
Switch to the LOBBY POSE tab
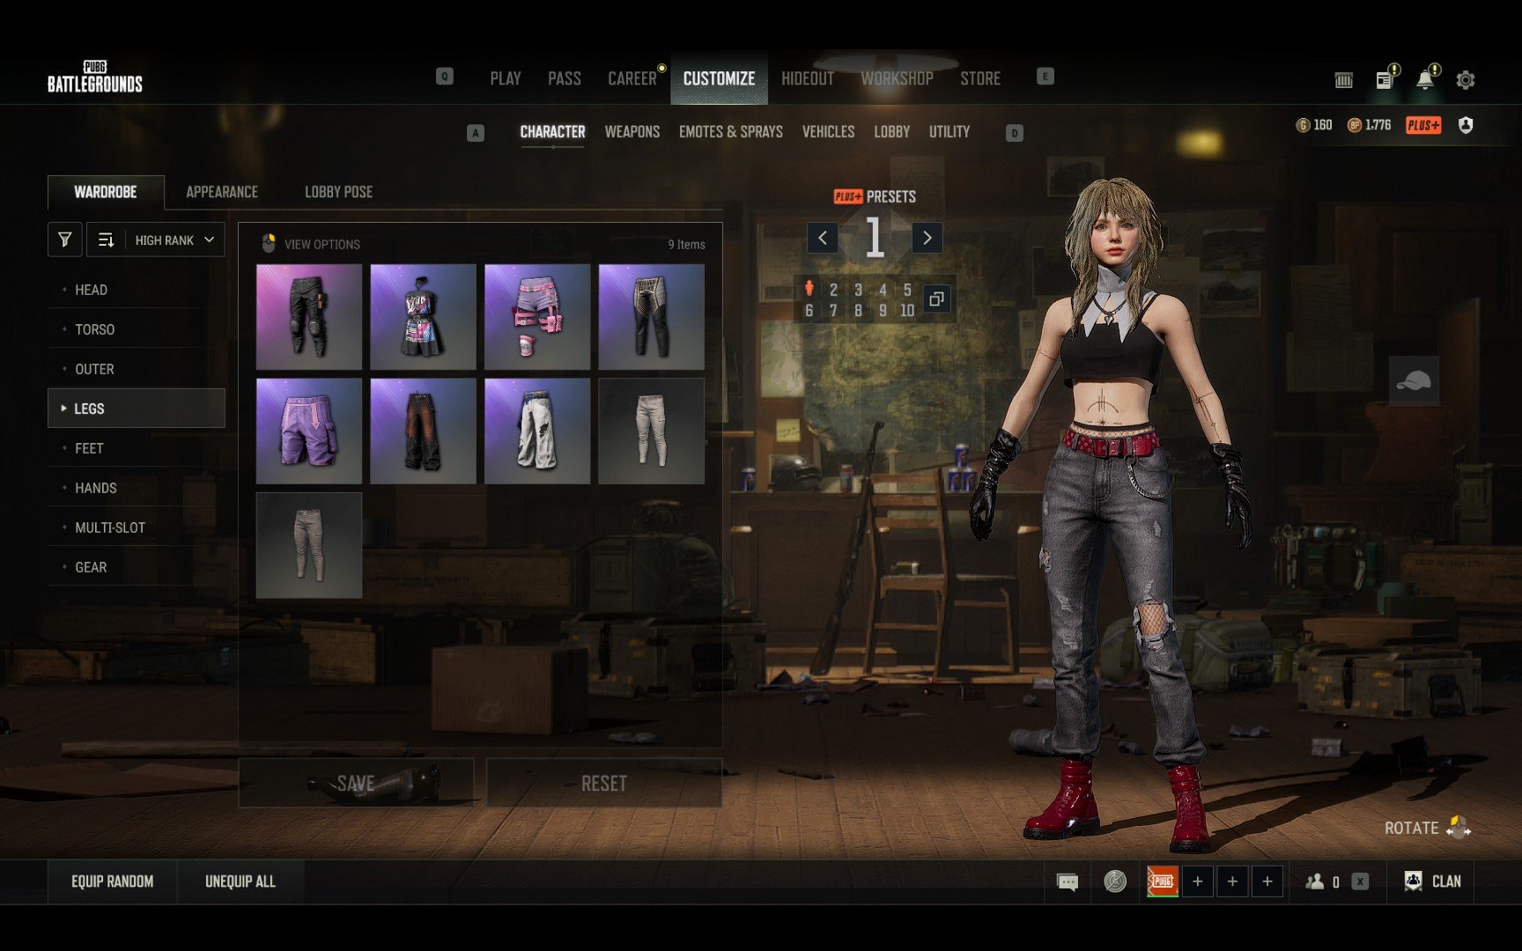click(339, 192)
